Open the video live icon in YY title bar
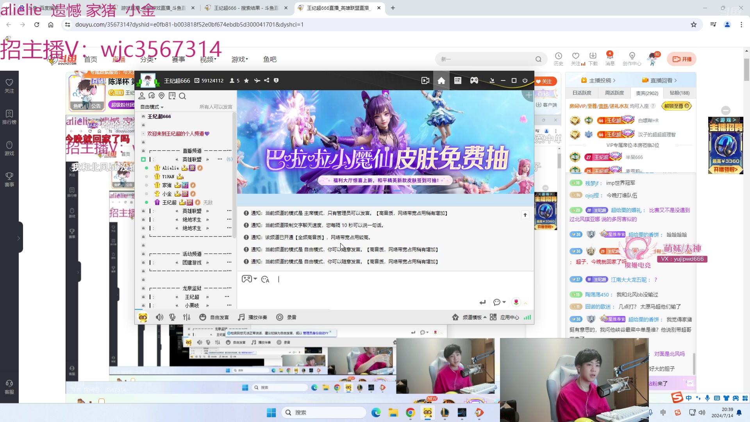This screenshot has width=750, height=422. point(425,80)
